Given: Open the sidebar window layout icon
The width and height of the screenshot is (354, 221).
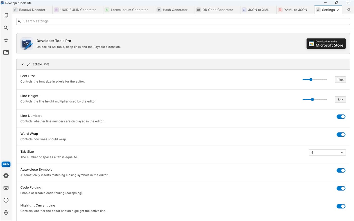Looking at the screenshot, I should click(x=6, y=53).
